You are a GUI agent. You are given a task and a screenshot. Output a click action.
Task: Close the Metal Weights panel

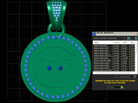click(x=137, y=33)
